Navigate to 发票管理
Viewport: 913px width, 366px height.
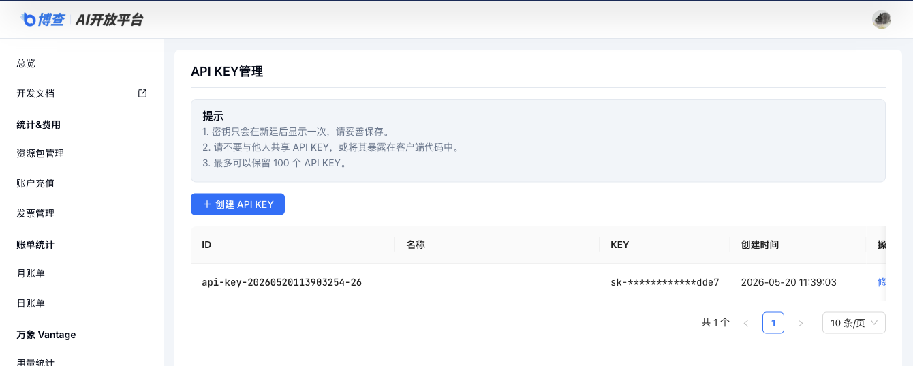click(35, 213)
